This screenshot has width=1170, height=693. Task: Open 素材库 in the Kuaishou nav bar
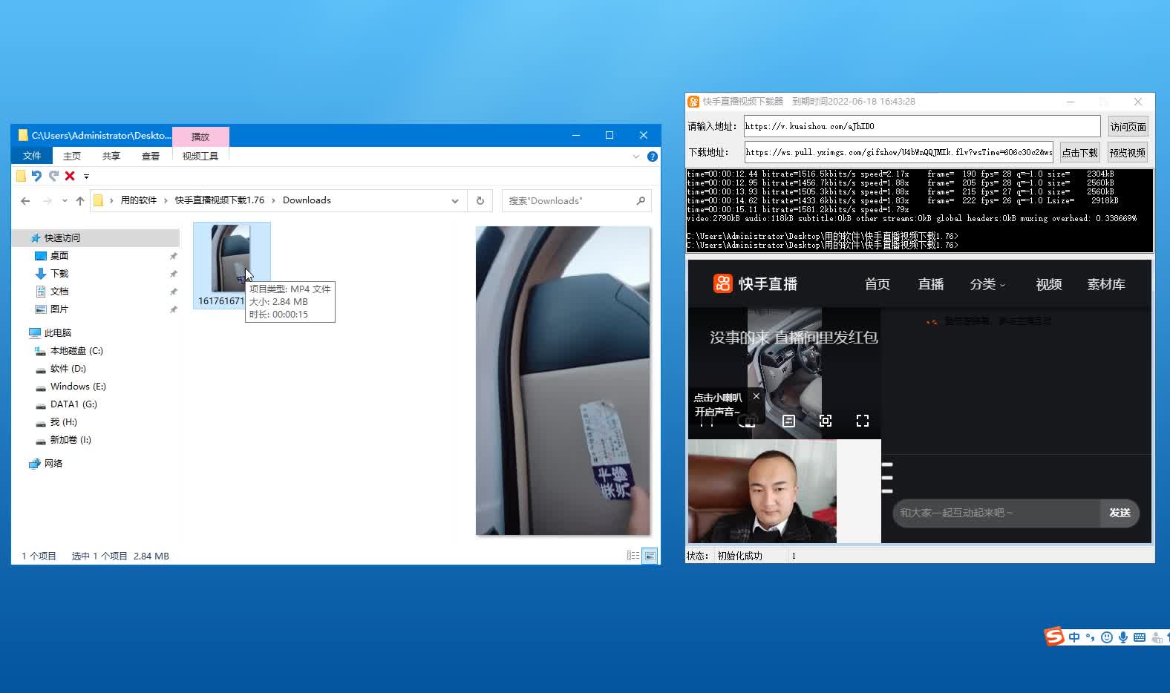(x=1106, y=284)
